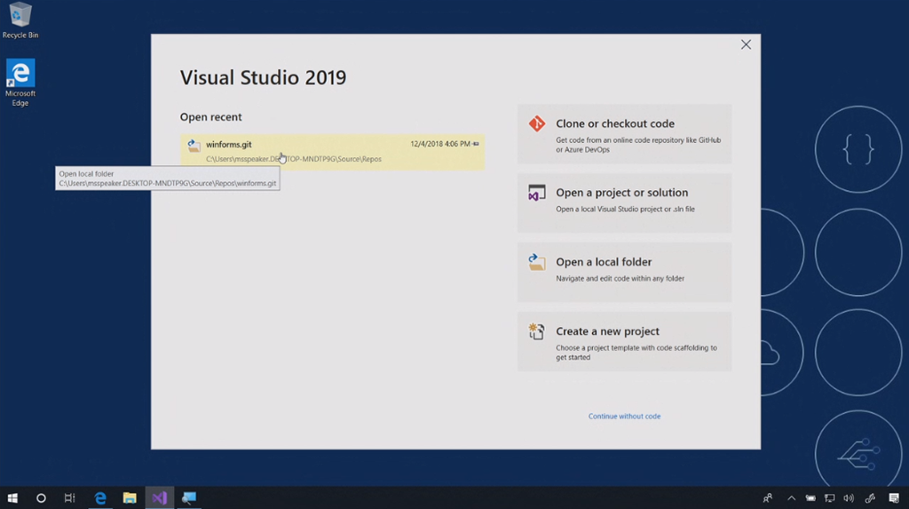
Task: Open the Action Center notifications
Action: (894, 498)
